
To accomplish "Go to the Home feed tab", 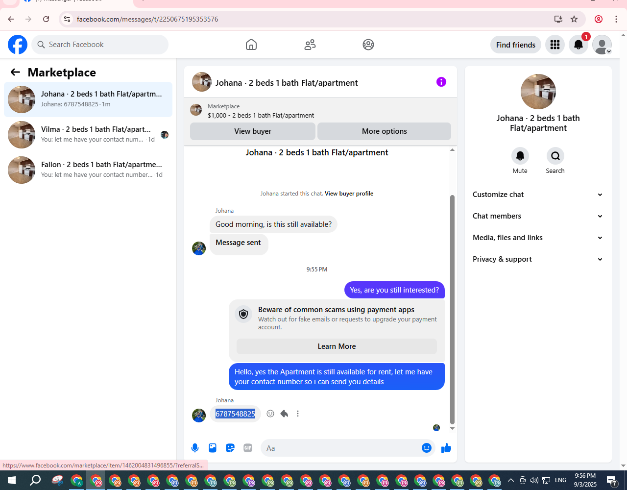I will pyautogui.click(x=251, y=45).
